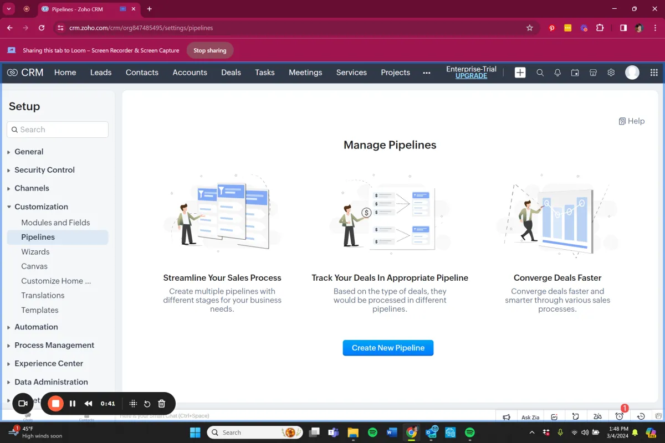Screen dimensions: 665x443
Task: Open the CRM calendar icon
Action: 575,73
